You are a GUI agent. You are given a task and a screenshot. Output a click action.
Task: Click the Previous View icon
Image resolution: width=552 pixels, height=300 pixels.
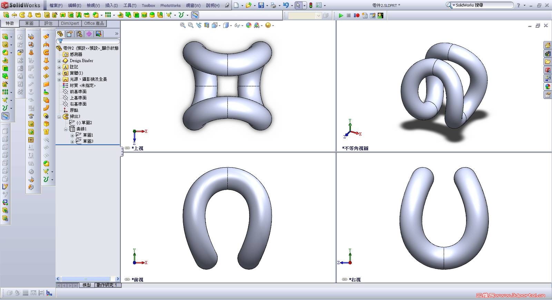pyautogui.click(x=199, y=26)
